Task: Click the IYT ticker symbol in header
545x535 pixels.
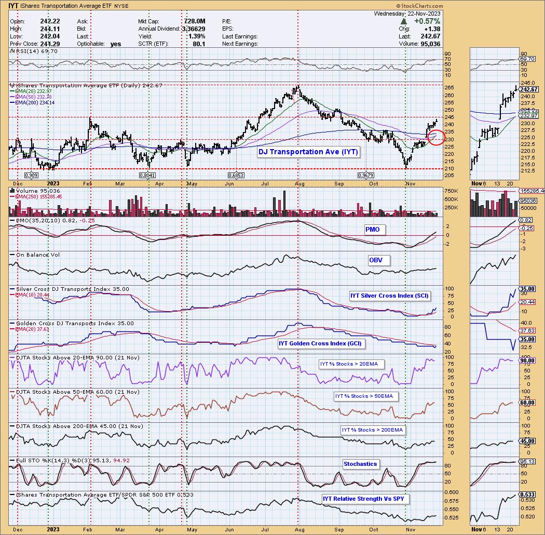Action: 13,6
